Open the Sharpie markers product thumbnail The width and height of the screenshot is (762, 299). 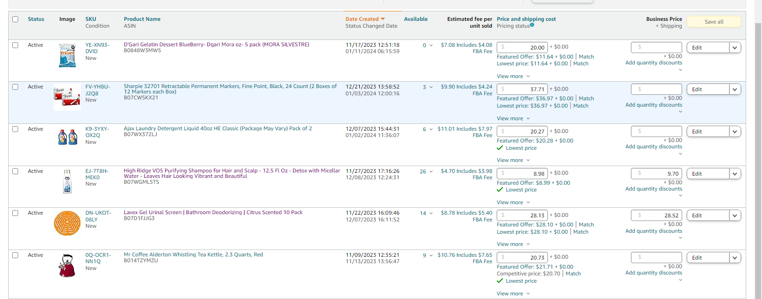coord(67,97)
